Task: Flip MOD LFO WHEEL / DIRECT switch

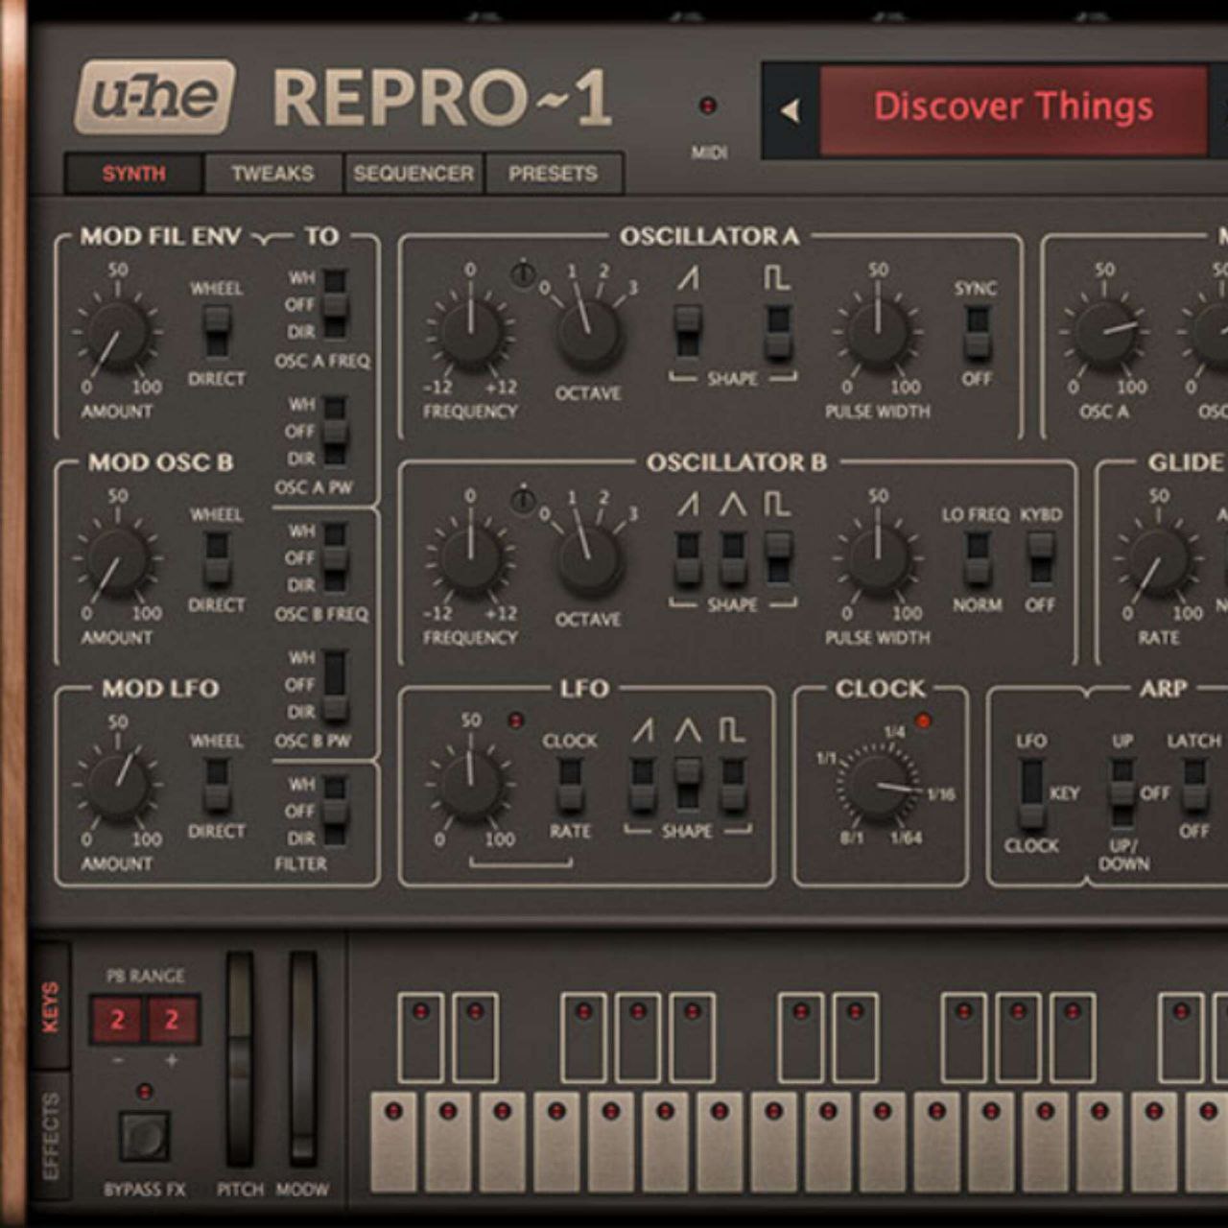Action: click(217, 784)
